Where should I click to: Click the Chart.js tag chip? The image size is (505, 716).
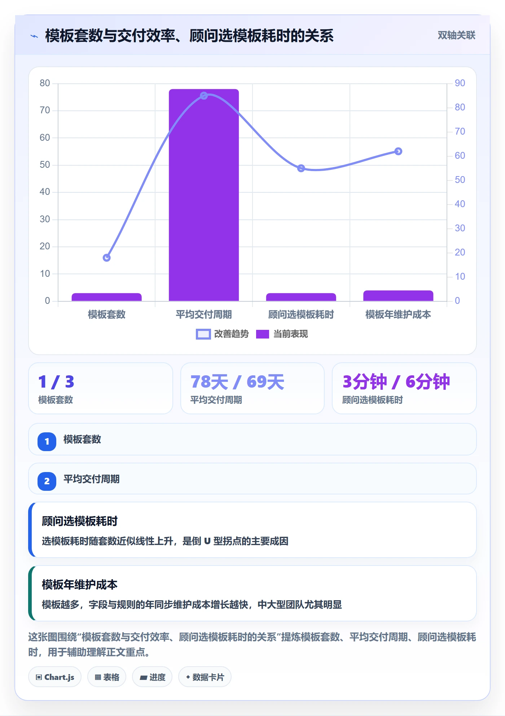click(55, 677)
